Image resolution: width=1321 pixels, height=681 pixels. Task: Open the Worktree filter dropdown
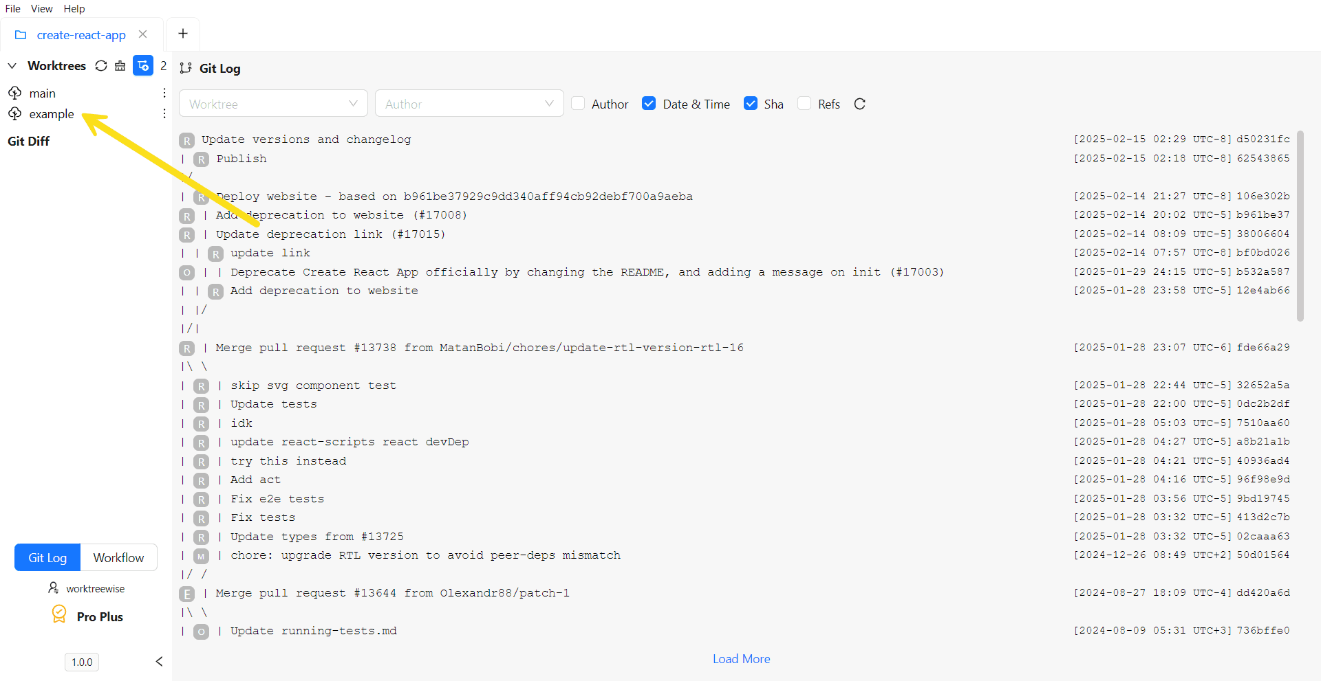(273, 104)
